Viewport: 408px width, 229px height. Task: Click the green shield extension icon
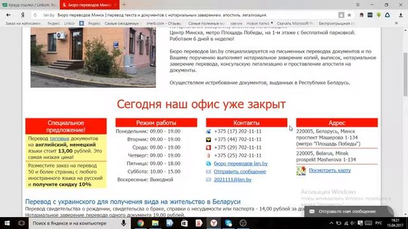pyautogui.click(x=379, y=15)
